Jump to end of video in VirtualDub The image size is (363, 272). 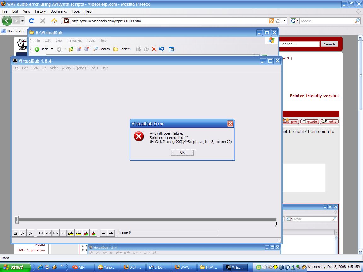point(63,233)
